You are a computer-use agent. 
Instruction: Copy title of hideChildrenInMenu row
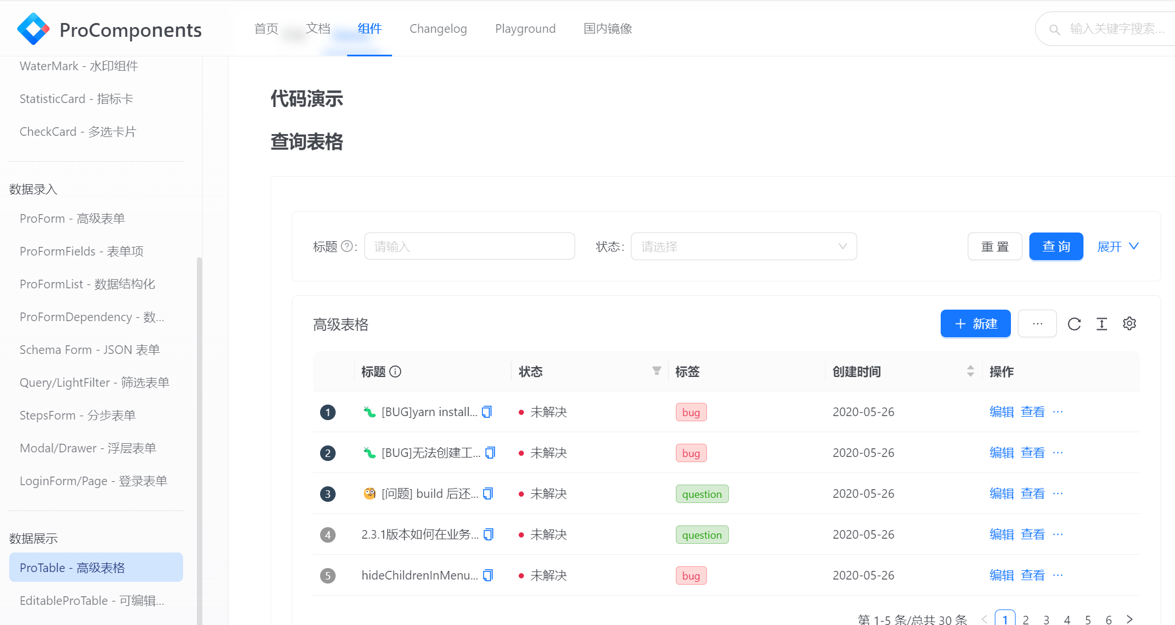coord(488,576)
